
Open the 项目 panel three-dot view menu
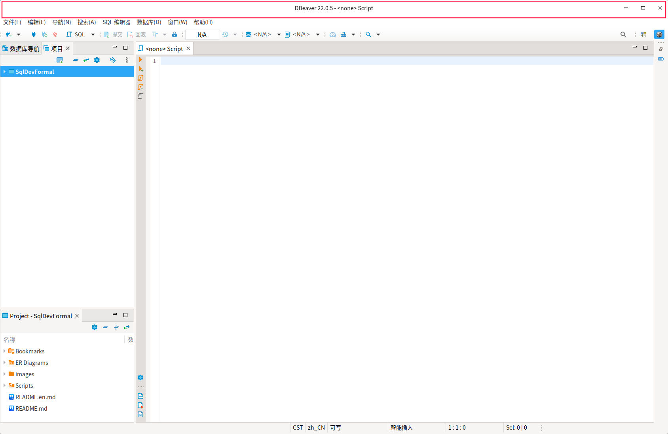pos(127,60)
